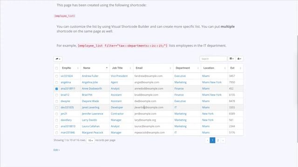The width and height of the screenshot is (298, 167).
Task: Sort by Email column sort arrows
Action: [x=170, y=68]
